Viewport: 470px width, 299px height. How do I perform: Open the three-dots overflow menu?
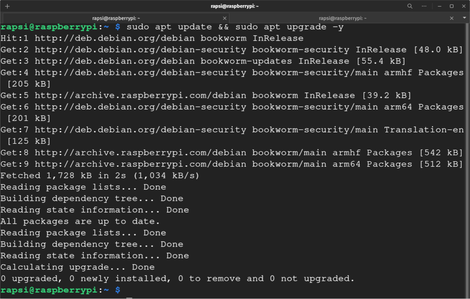click(x=424, y=6)
